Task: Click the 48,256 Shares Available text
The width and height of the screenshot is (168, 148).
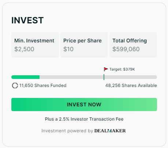Action: point(131,86)
